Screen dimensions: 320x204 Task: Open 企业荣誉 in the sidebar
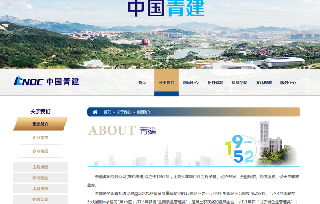pos(40,137)
